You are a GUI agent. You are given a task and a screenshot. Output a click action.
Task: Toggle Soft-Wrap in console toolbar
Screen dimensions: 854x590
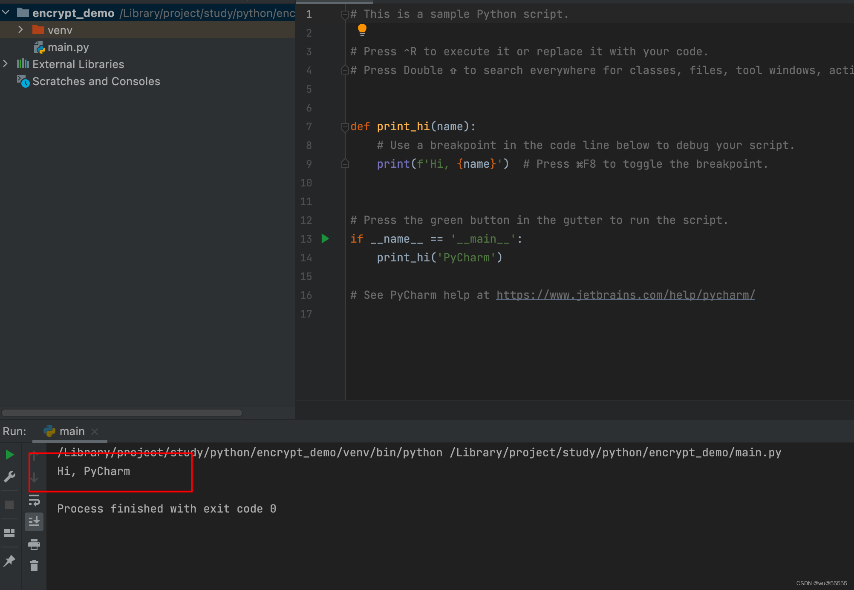coord(34,500)
